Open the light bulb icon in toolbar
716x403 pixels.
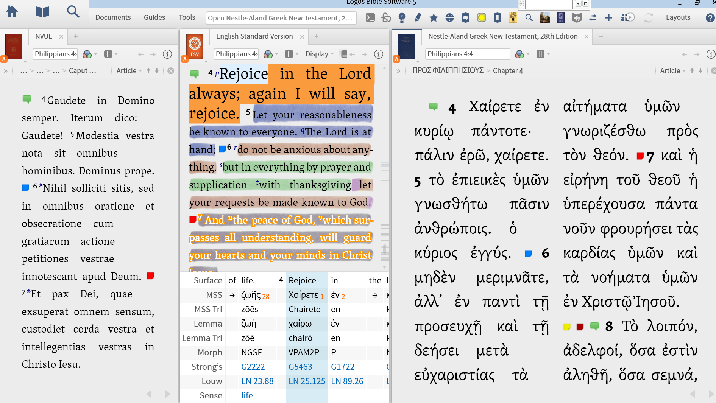(x=402, y=18)
